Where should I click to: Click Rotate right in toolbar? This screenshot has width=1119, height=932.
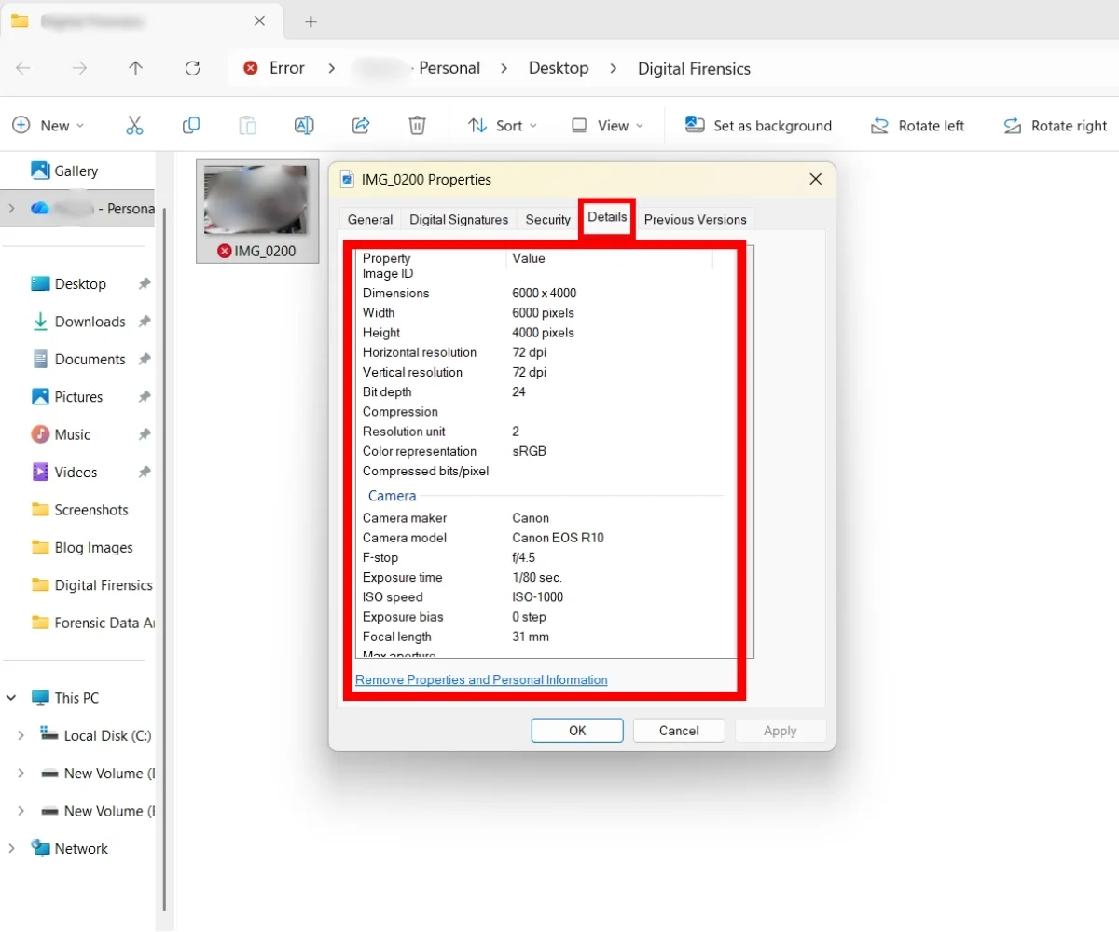pos(1055,125)
